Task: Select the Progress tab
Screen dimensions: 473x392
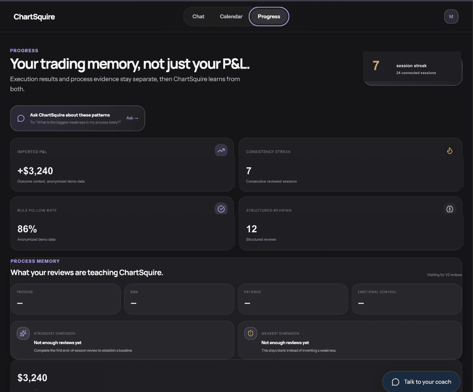Action: click(x=269, y=17)
